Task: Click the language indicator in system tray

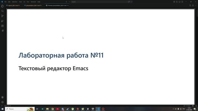Action: (x=184, y=109)
